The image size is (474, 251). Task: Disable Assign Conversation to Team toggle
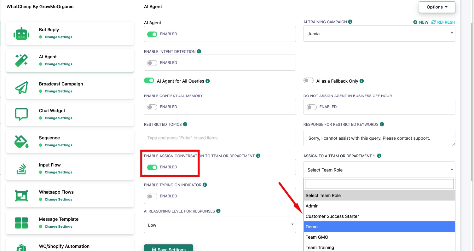[152, 167]
